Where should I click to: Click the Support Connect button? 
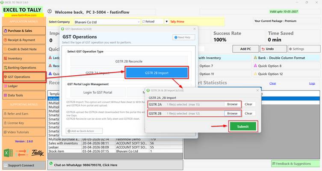click(x=24, y=165)
